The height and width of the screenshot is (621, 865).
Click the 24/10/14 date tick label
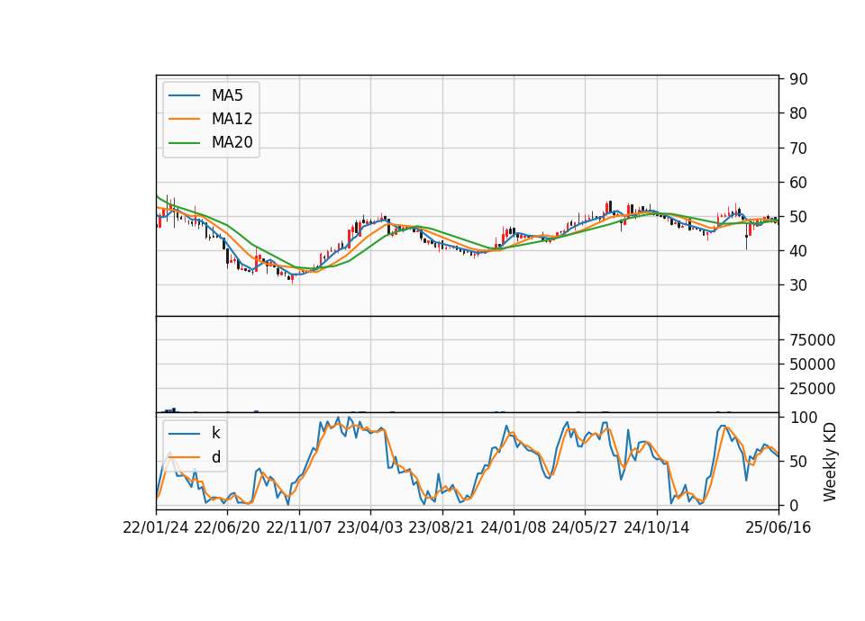(657, 527)
